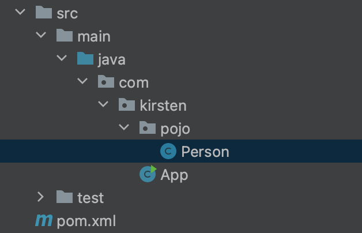The width and height of the screenshot is (362, 233).
Task: Collapse the pojo package chevron
Action: point(124,127)
